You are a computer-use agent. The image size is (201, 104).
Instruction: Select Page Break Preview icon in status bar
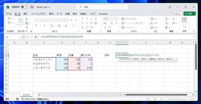click(x=162, y=99)
